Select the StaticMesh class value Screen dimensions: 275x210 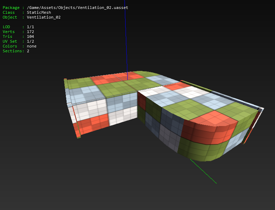point(39,12)
